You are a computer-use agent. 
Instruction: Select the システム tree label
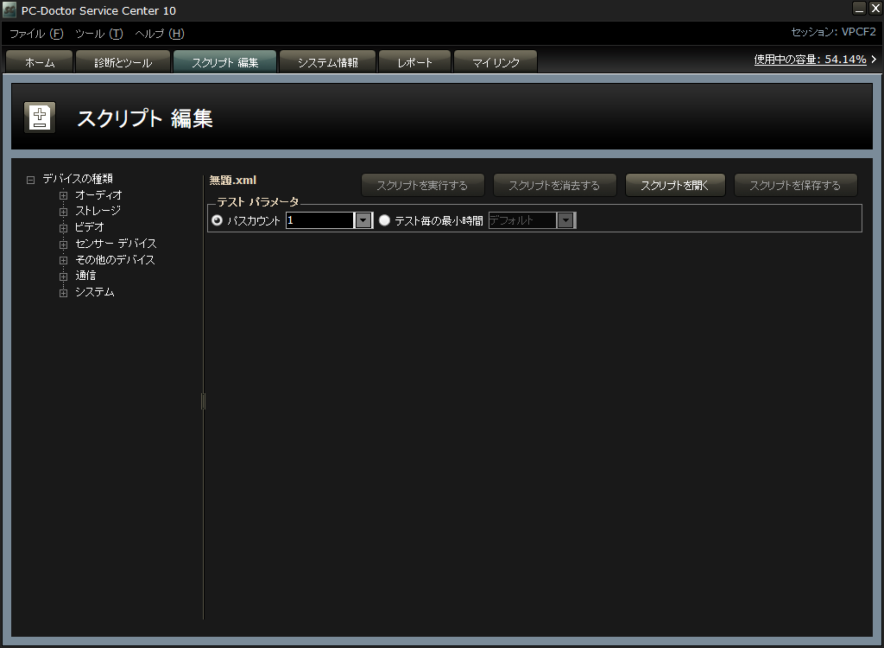pyautogui.click(x=95, y=292)
